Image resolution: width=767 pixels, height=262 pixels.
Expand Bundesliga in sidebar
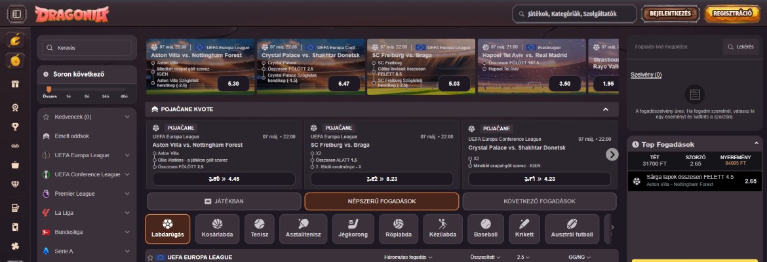[x=87, y=232]
